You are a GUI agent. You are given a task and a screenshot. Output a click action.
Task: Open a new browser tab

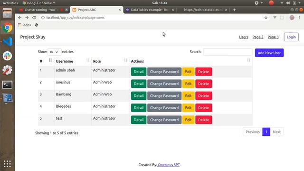pos(234,9)
